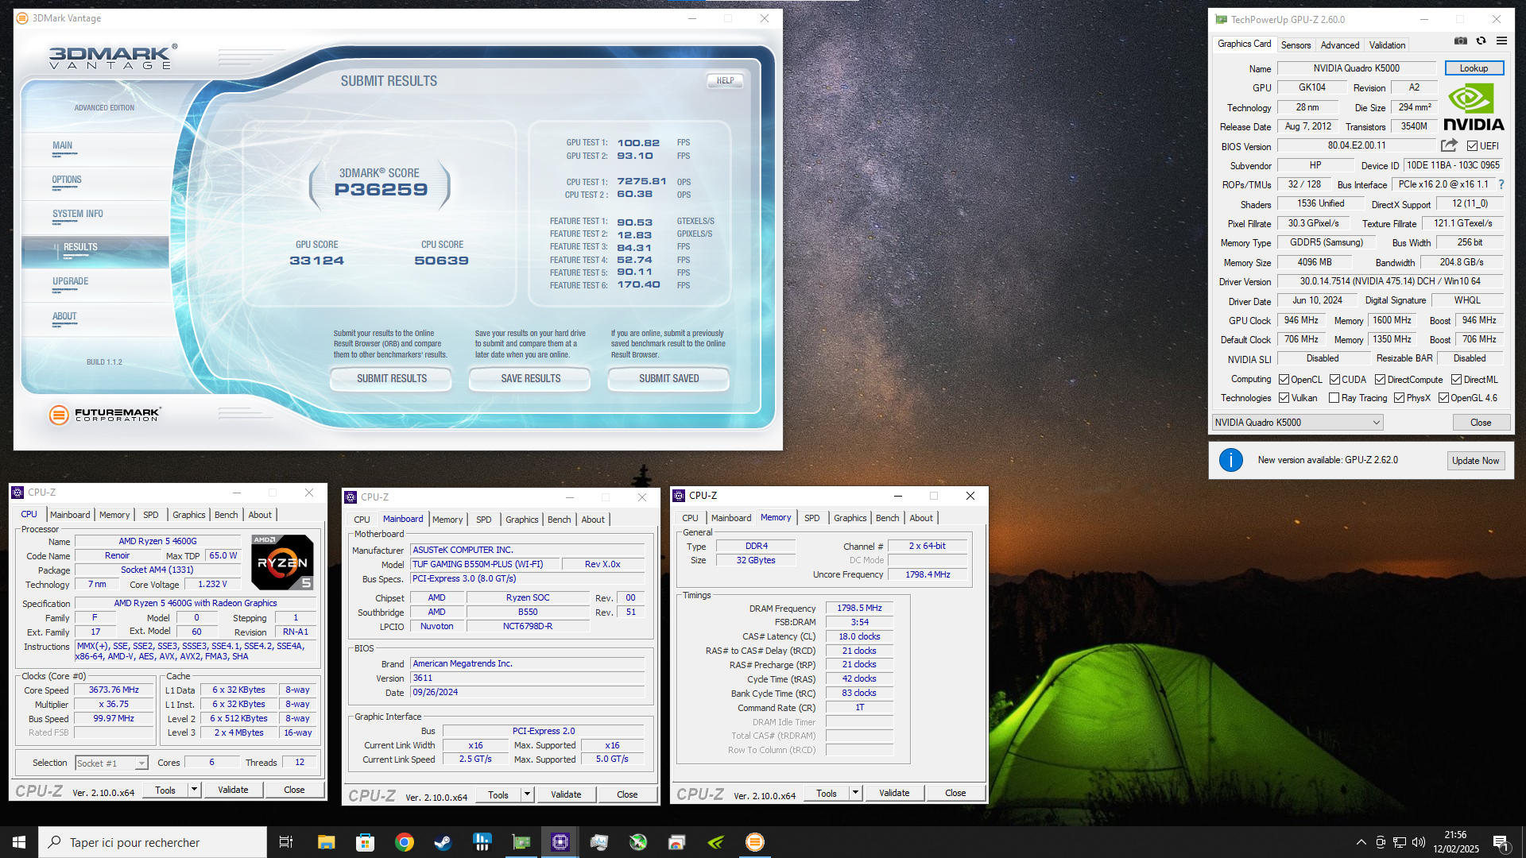Click the P36259 3DMark score

pyautogui.click(x=381, y=189)
